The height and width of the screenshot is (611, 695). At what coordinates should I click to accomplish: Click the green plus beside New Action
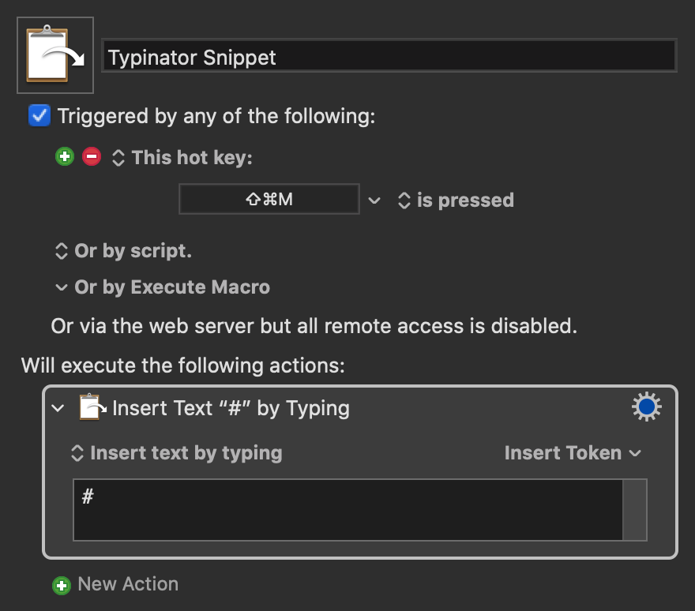tap(61, 585)
